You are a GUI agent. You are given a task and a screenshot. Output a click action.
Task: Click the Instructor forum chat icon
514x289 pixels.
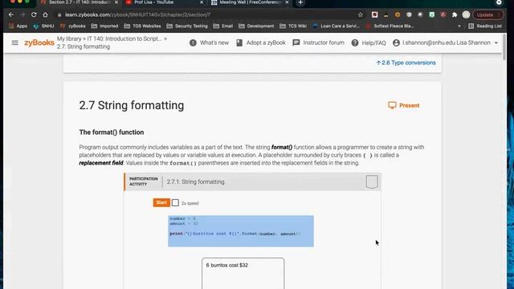[x=296, y=43]
